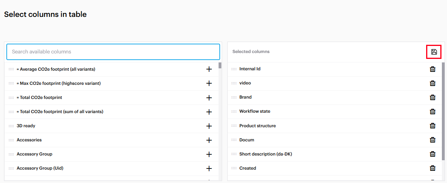Add the Accessory Group (Uid) column
This screenshot has height=183, width=447.
click(x=209, y=168)
